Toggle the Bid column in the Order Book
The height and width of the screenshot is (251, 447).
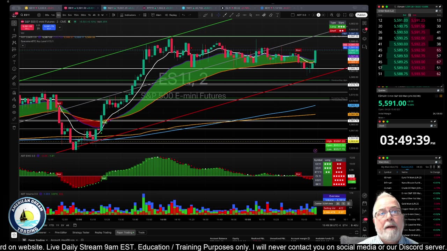(x=404, y=15)
